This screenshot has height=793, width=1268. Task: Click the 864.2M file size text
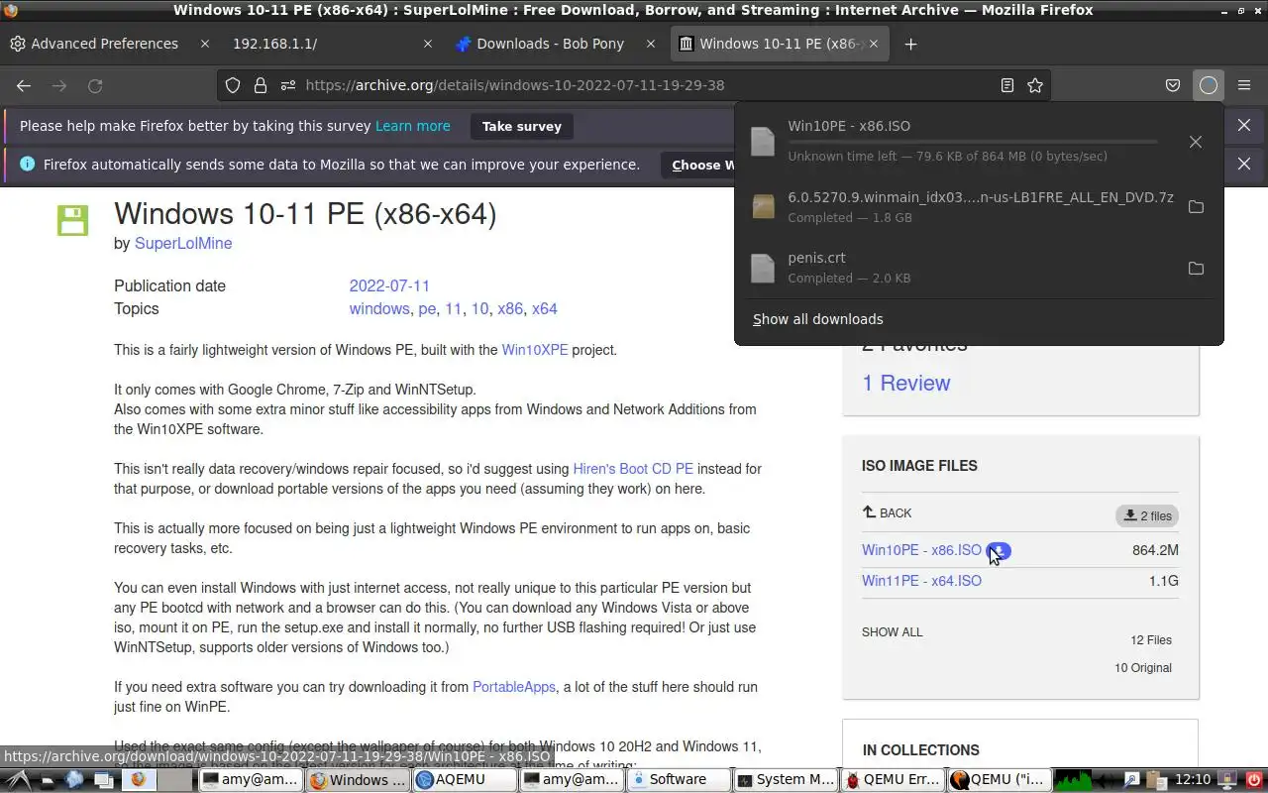pos(1155,550)
